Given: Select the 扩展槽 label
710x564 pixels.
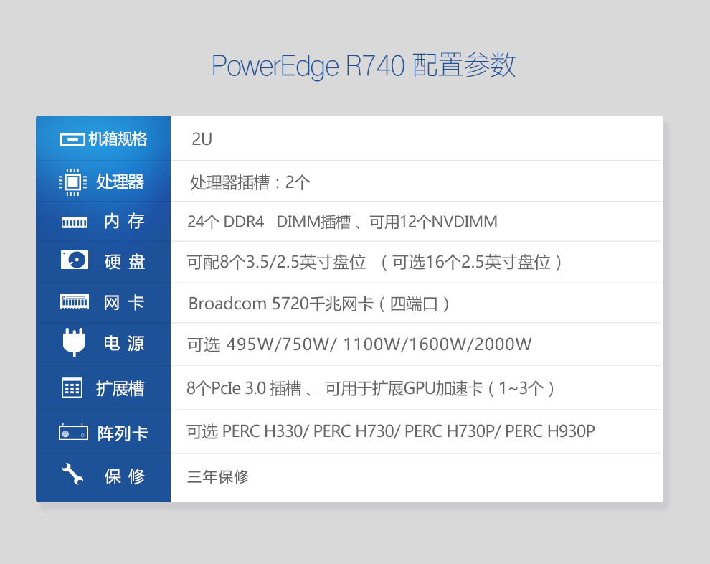Looking at the screenshot, I should (120, 389).
